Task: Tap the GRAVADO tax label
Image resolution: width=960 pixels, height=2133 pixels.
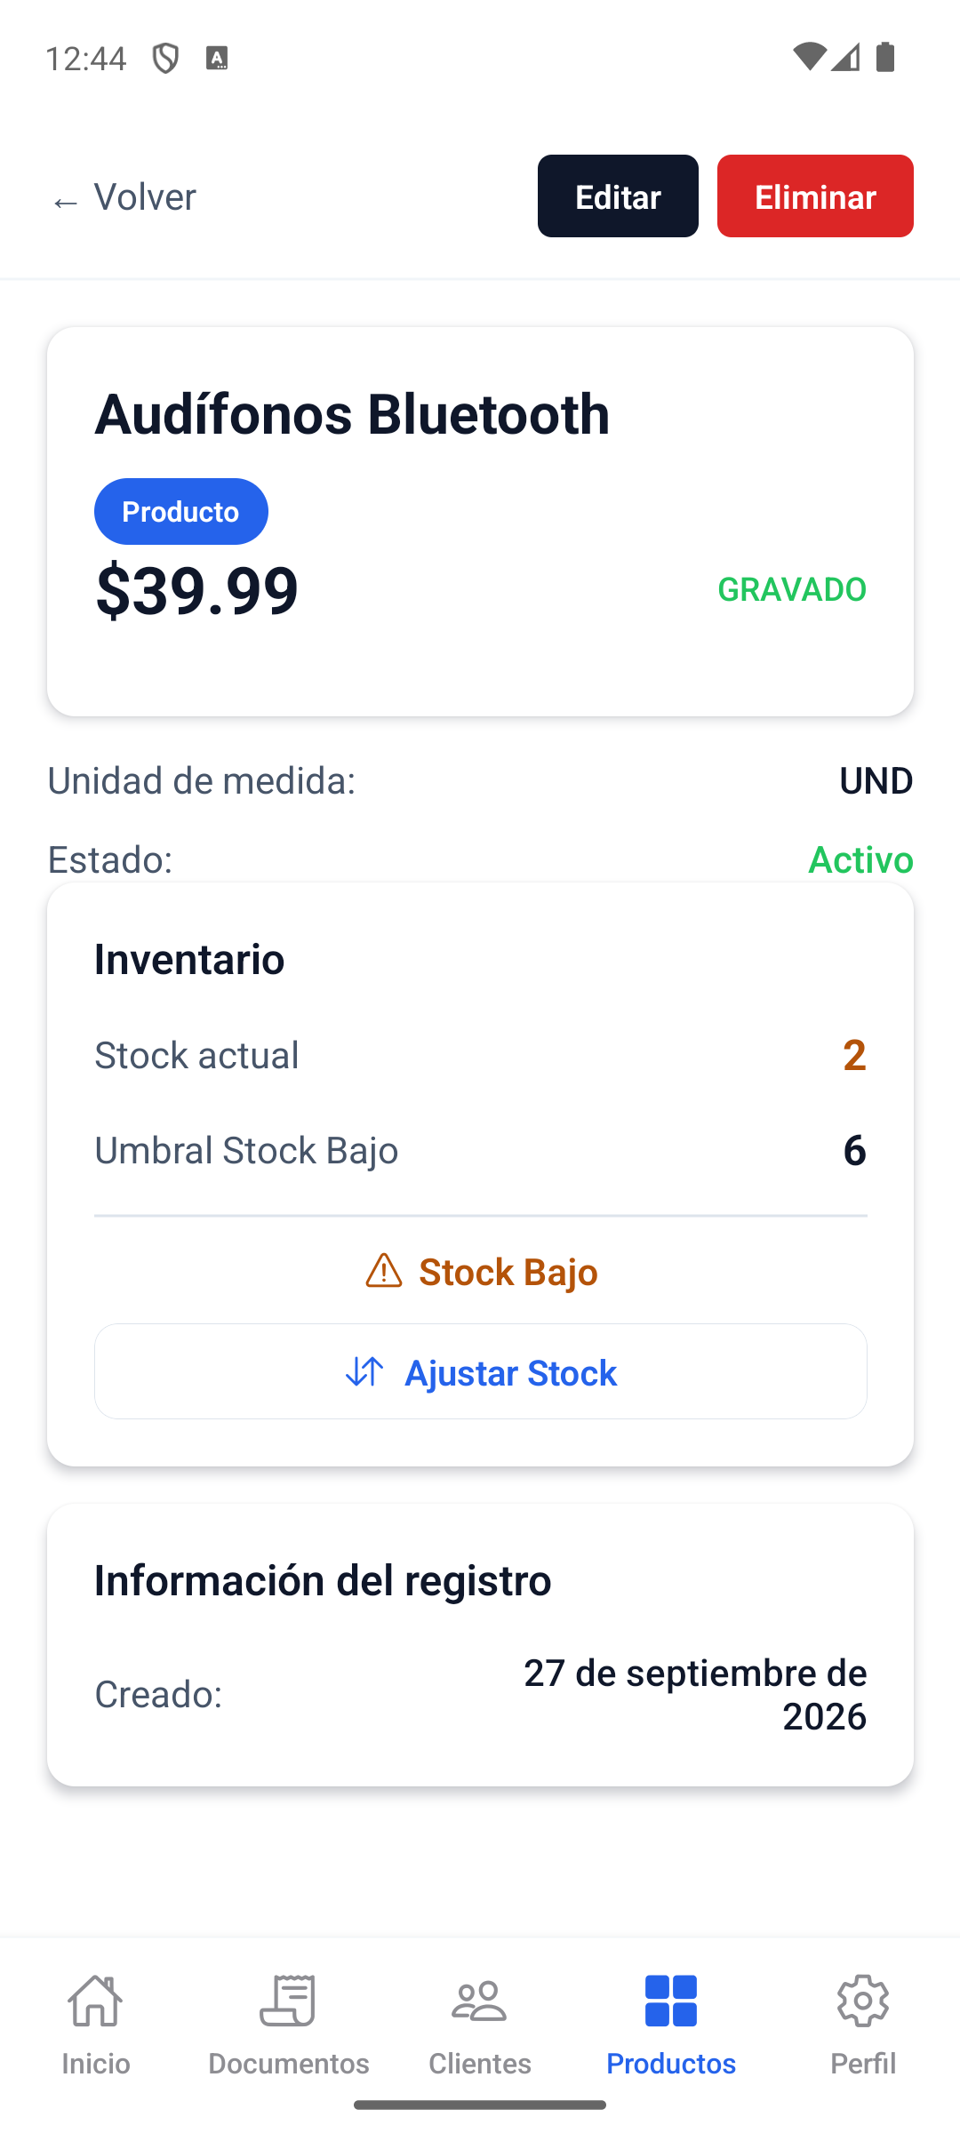Action: click(792, 589)
